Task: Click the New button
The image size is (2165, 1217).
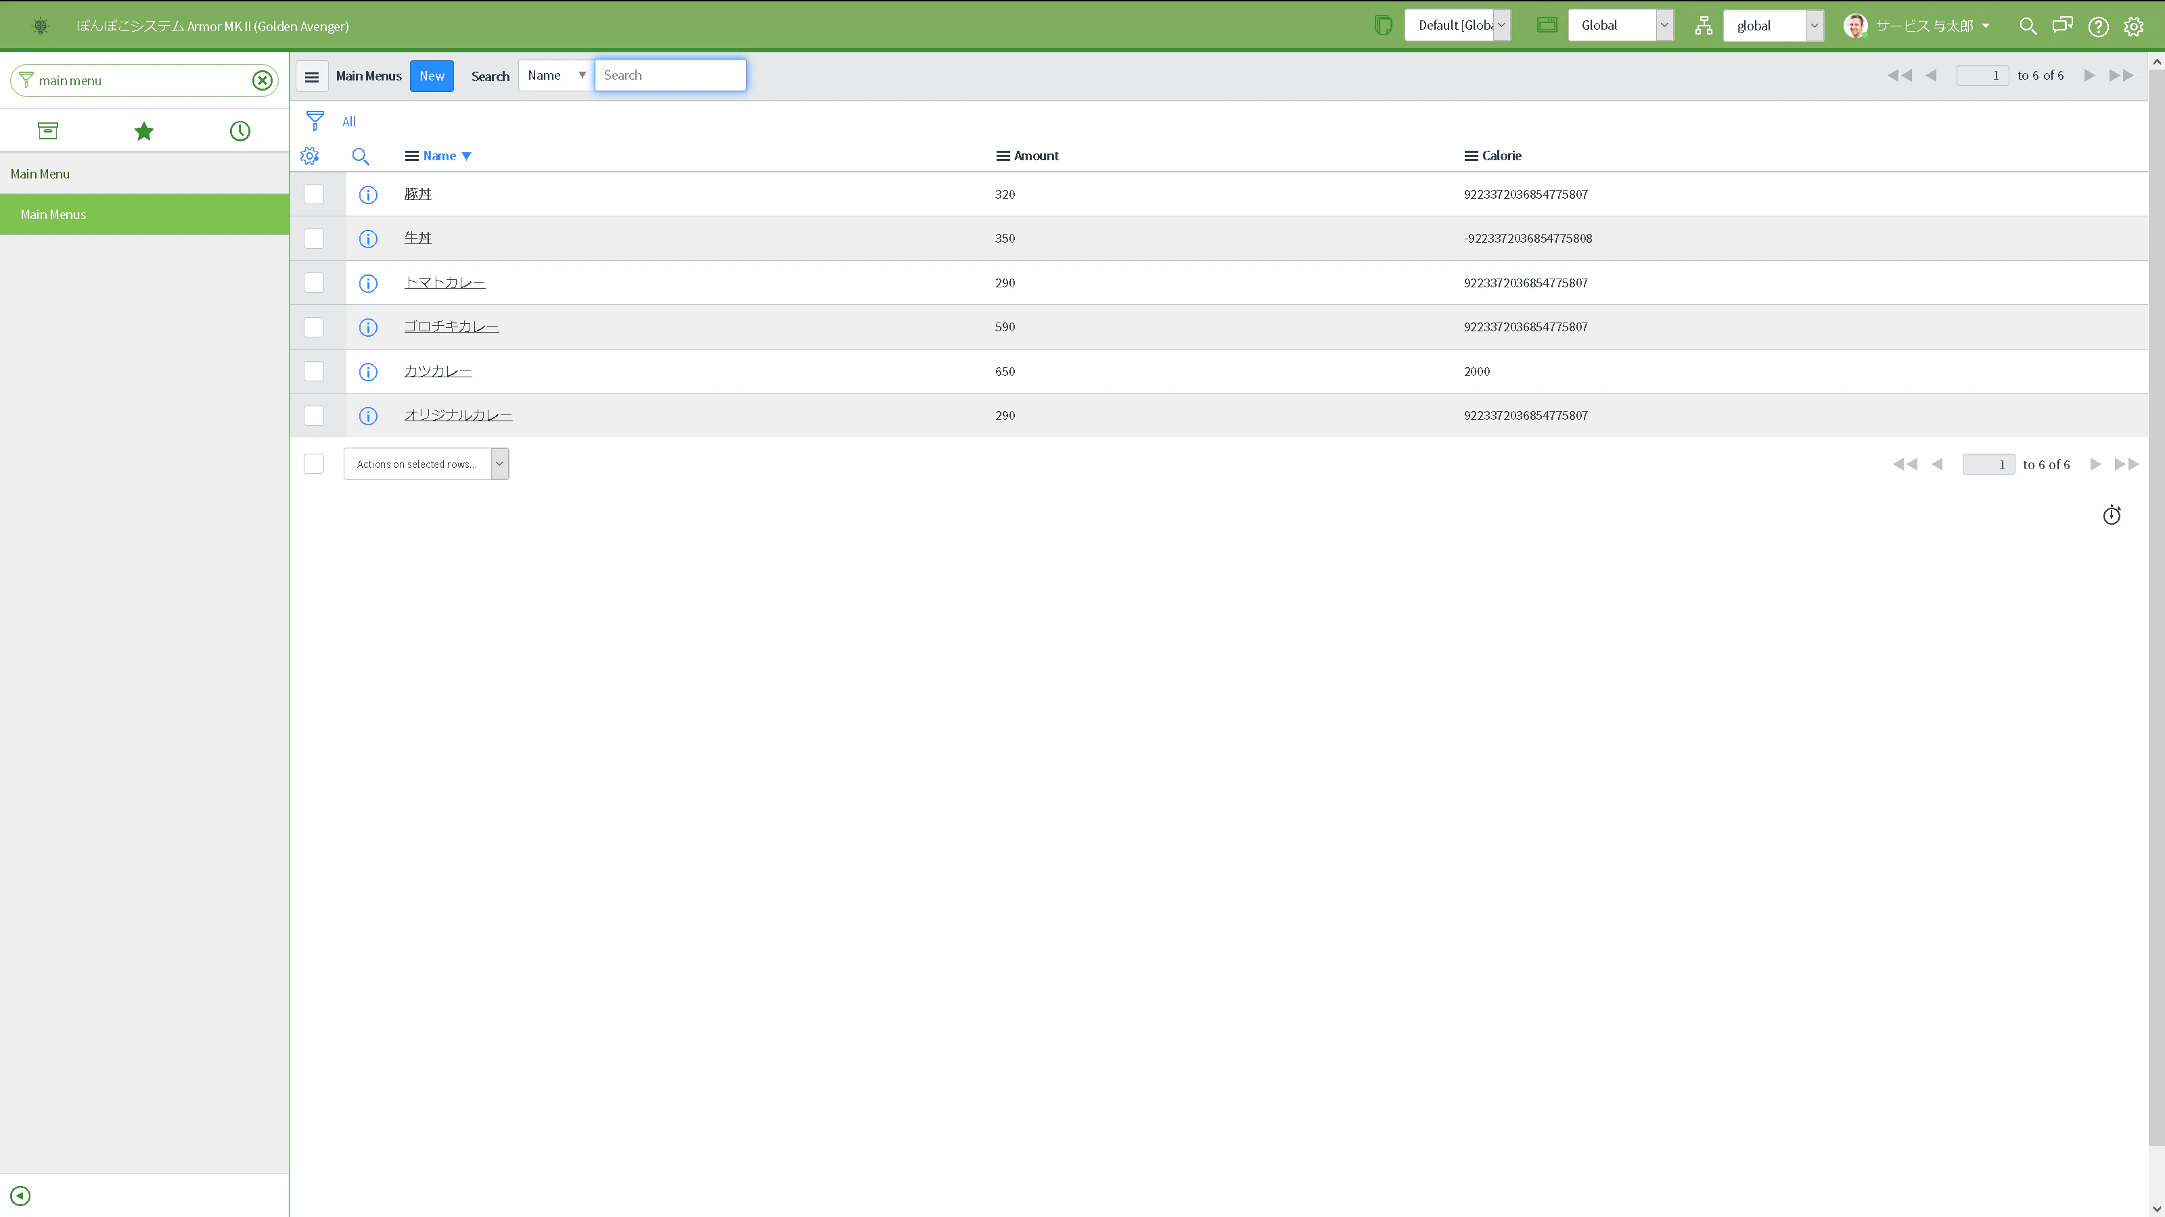Action: 432,76
